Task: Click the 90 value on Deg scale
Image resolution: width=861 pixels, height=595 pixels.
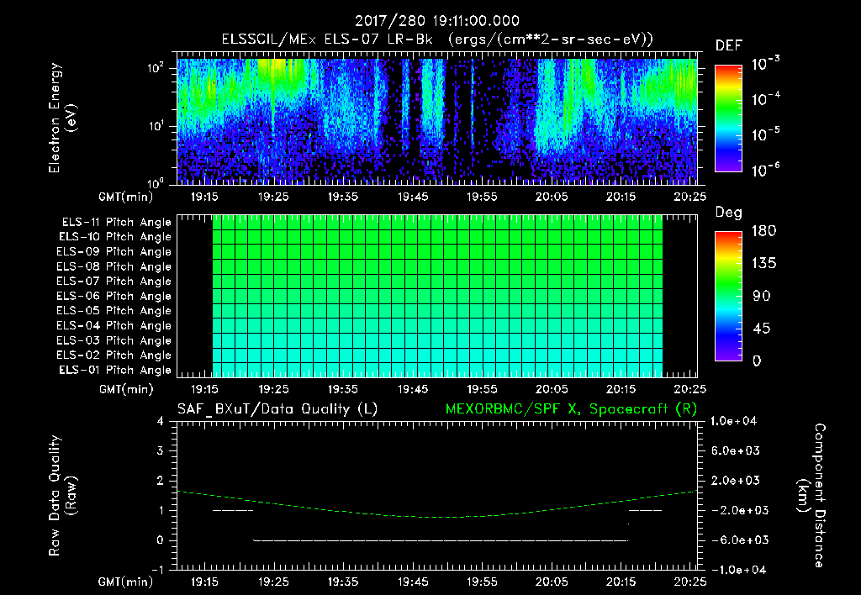Action: [x=762, y=296]
